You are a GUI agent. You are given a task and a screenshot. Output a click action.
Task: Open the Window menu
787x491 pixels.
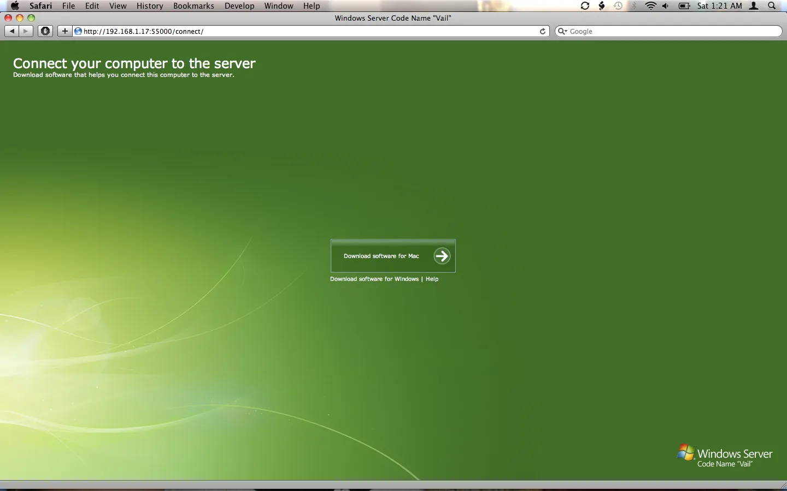point(279,5)
